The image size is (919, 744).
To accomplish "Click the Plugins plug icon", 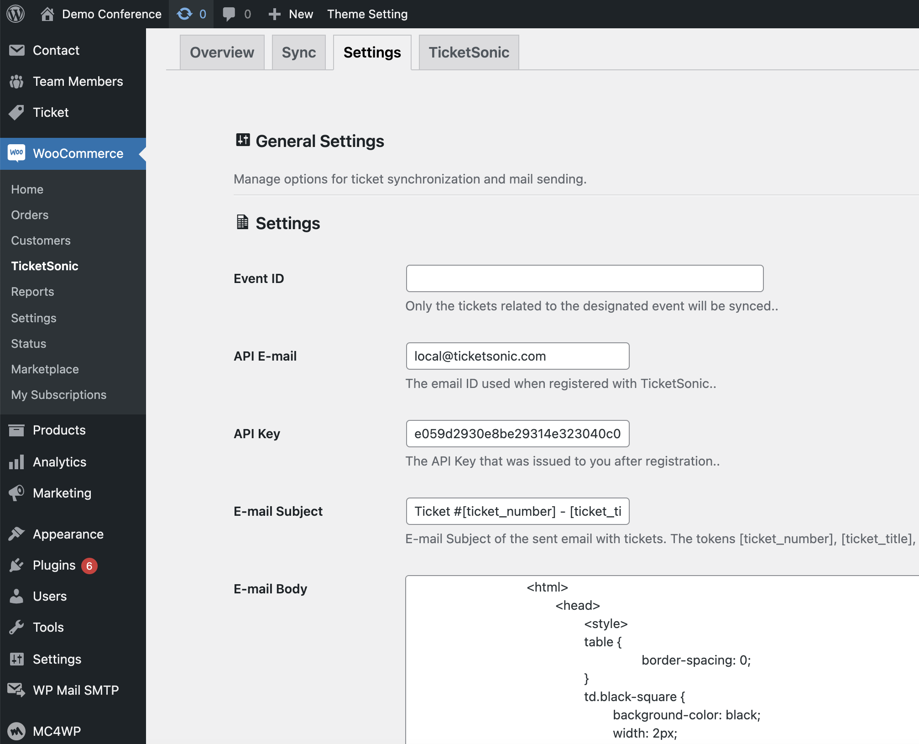I will coord(17,565).
